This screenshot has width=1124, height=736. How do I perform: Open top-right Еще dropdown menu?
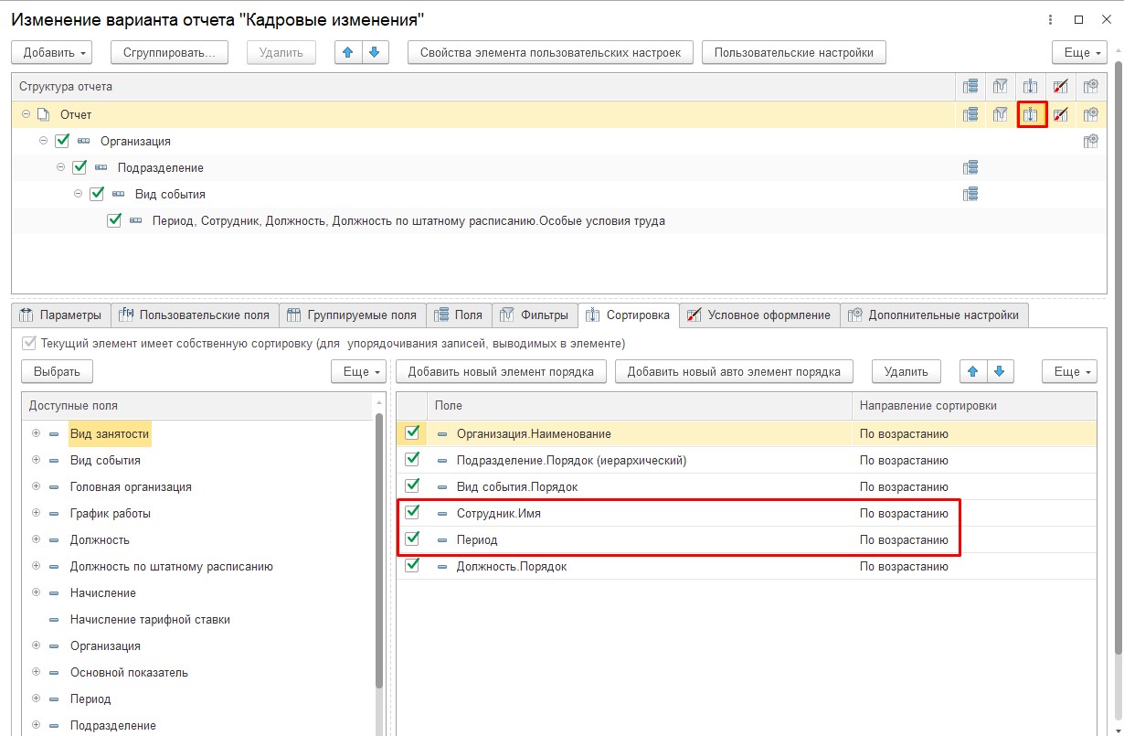coord(1080,52)
